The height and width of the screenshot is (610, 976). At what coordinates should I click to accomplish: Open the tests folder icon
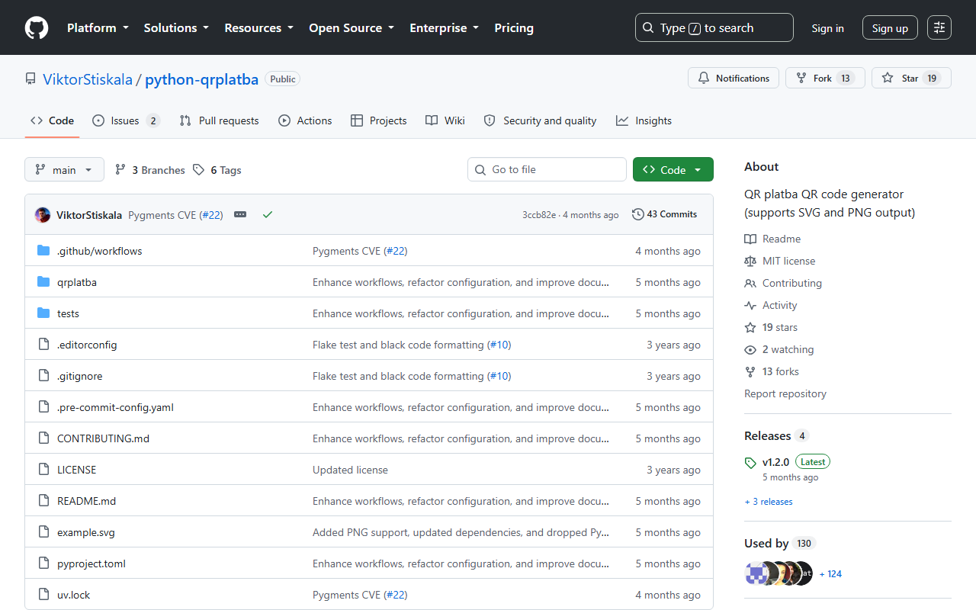(x=43, y=313)
